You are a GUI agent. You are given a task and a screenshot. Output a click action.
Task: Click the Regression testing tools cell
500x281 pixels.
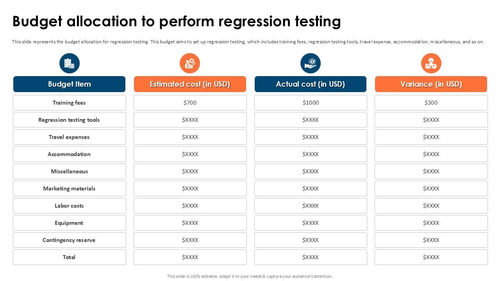[x=70, y=120]
